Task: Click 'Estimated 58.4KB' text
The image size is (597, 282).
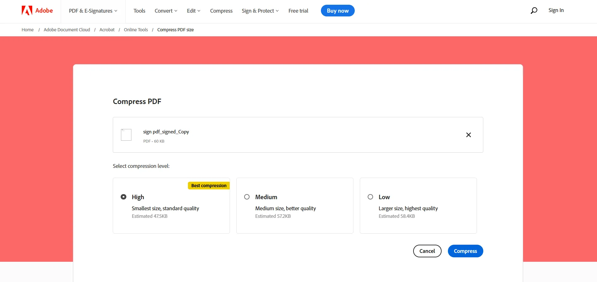Action: pyautogui.click(x=397, y=216)
